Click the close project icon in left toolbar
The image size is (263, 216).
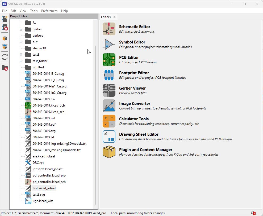tap(5, 27)
